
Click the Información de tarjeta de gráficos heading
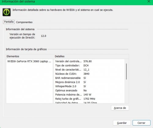pyautogui.click(x=26, y=49)
